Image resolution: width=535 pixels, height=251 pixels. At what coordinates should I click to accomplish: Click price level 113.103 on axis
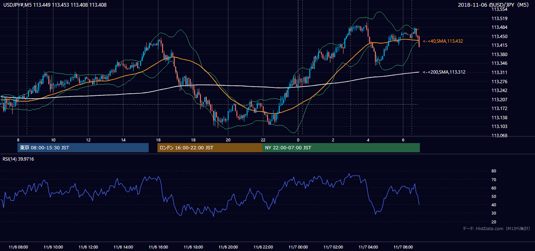click(x=499, y=127)
